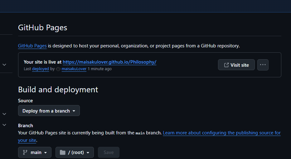Click the 'deployed' link

coord(41,69)
